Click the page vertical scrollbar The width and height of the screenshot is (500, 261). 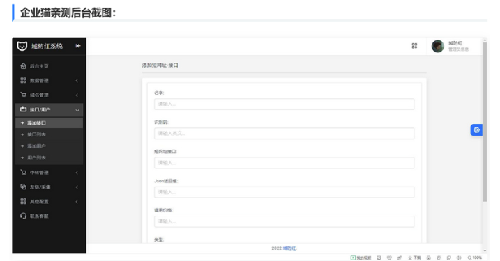pyautogui.click(x=485, y=121)
